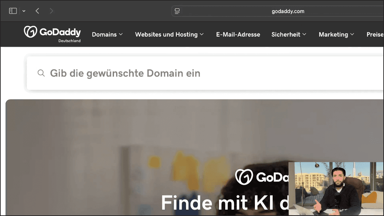Go back with the back arrow
Image resolution: width=384 pixels, height=216 pixels.
[37, 11]
